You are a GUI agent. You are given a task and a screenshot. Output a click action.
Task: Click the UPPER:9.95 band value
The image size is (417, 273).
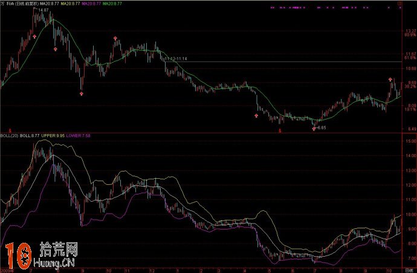[53, 135]
